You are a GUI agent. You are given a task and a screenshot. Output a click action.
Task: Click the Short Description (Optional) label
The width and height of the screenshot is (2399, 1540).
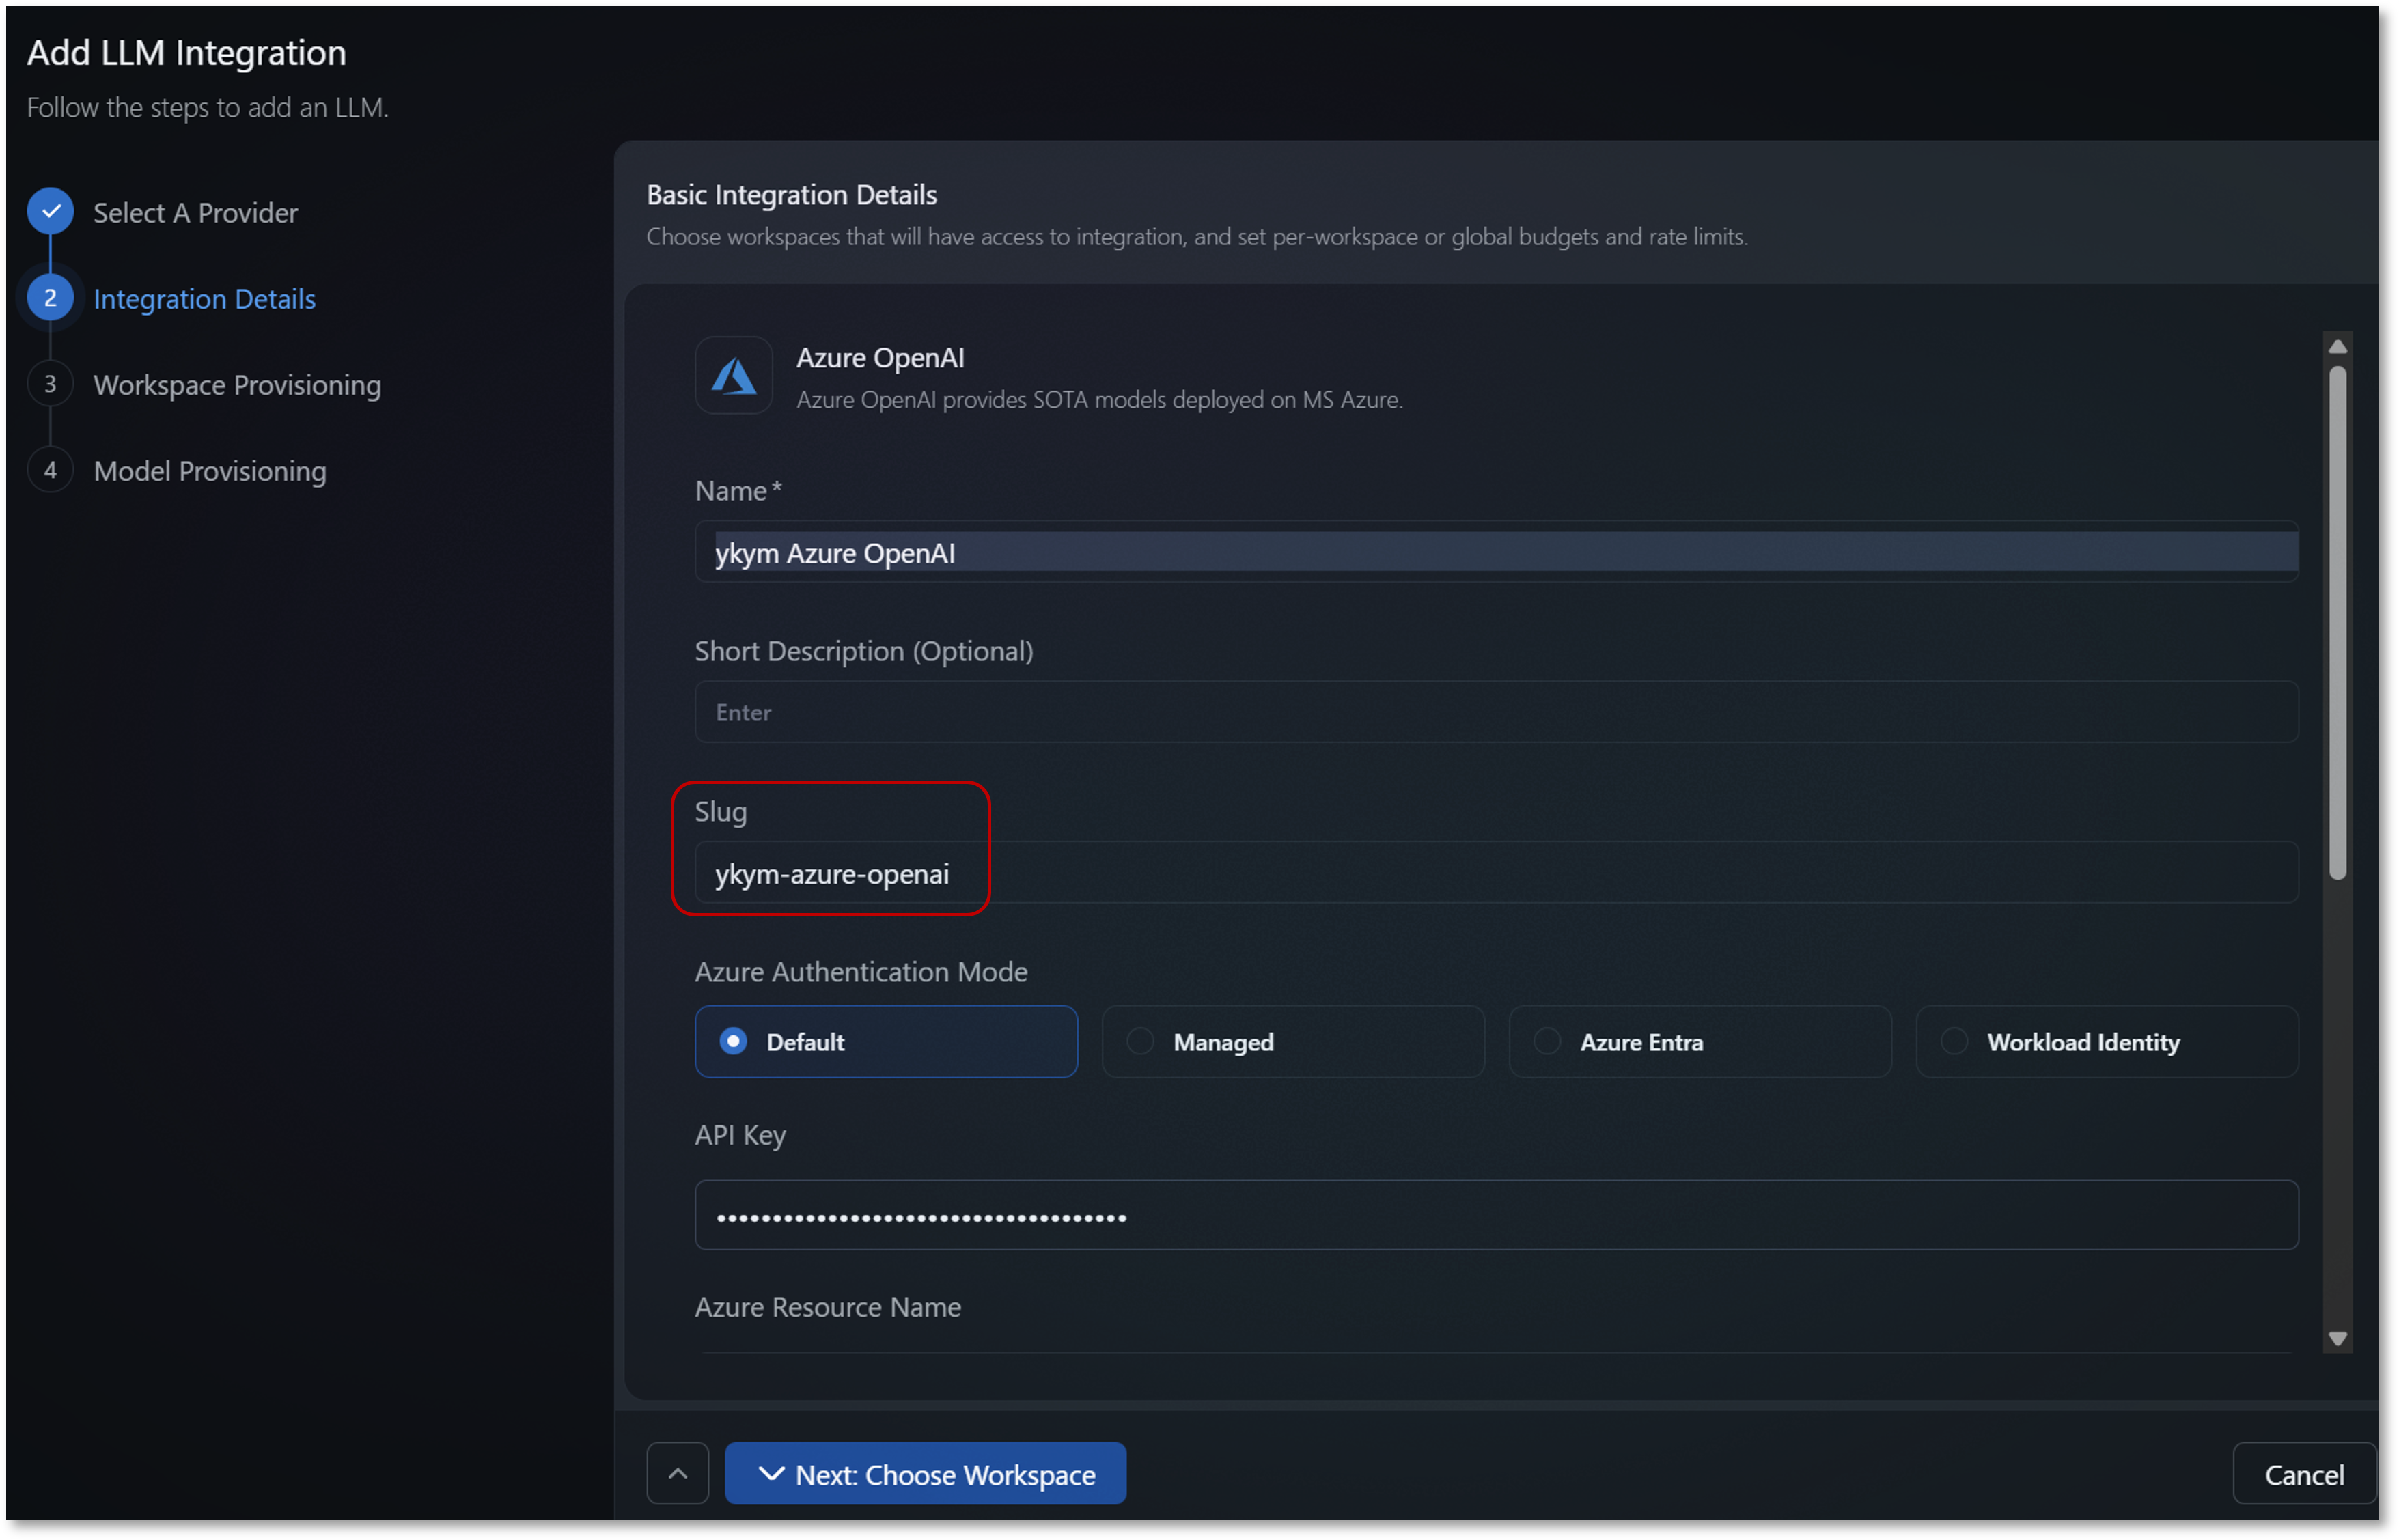864,652
